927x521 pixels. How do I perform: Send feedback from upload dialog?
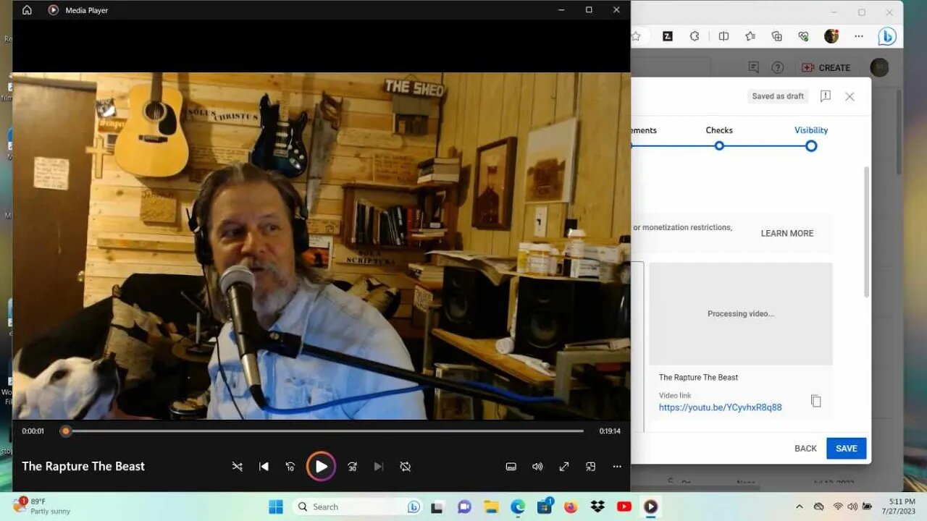click(825, 96)
